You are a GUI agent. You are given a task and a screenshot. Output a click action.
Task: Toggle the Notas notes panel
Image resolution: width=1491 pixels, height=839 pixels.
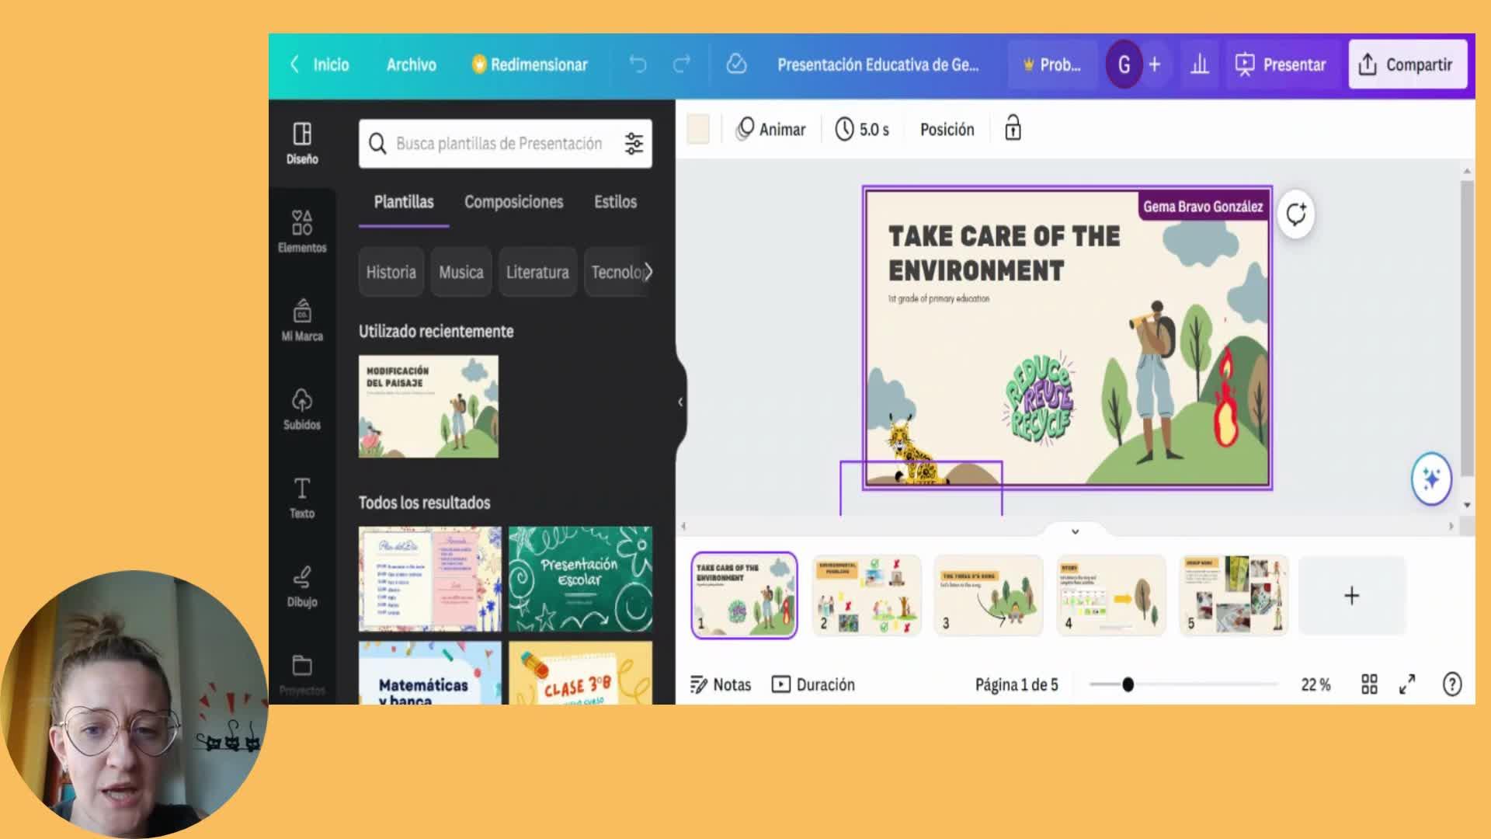(721, 684)
